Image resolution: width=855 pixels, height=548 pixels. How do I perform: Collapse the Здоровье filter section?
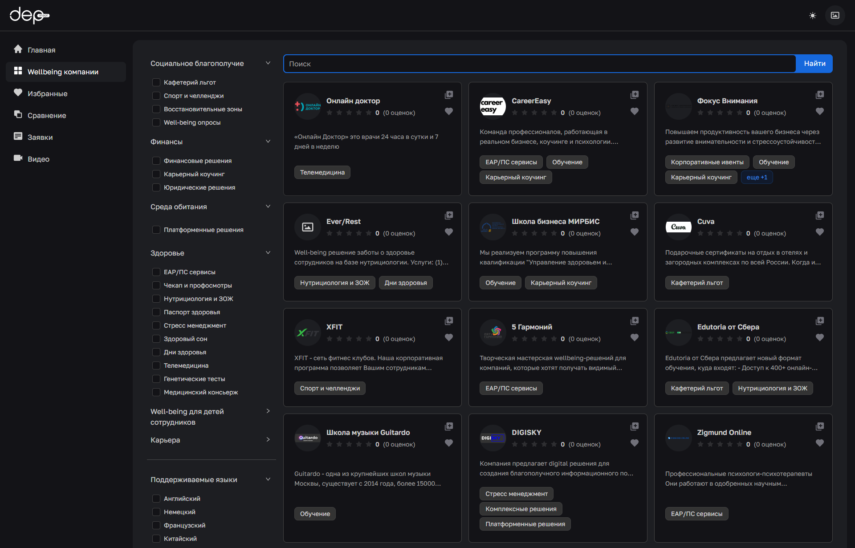268,253
